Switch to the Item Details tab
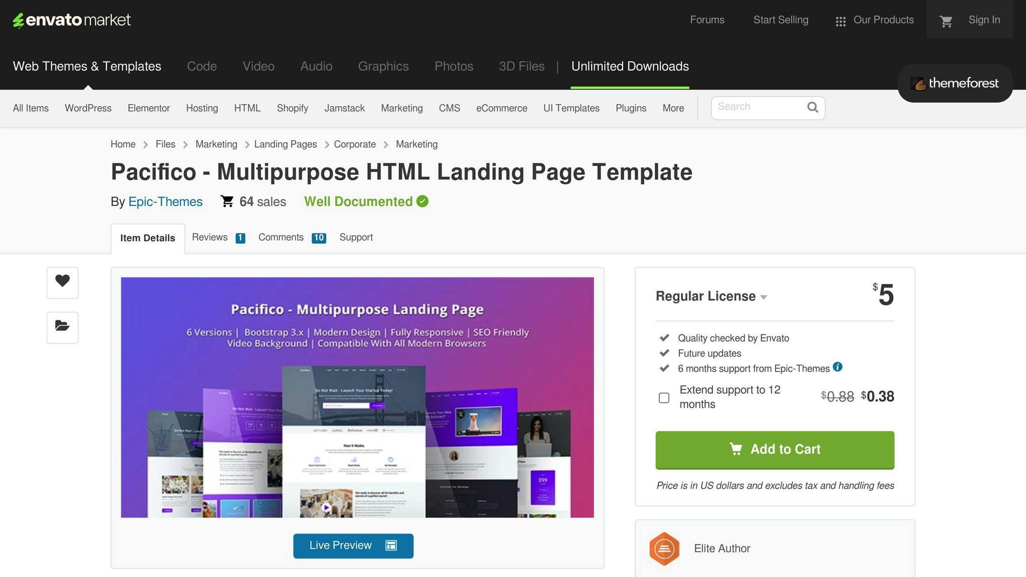Image resolution: width=1026 pixels, height=577 pixels. click(148, 238)
